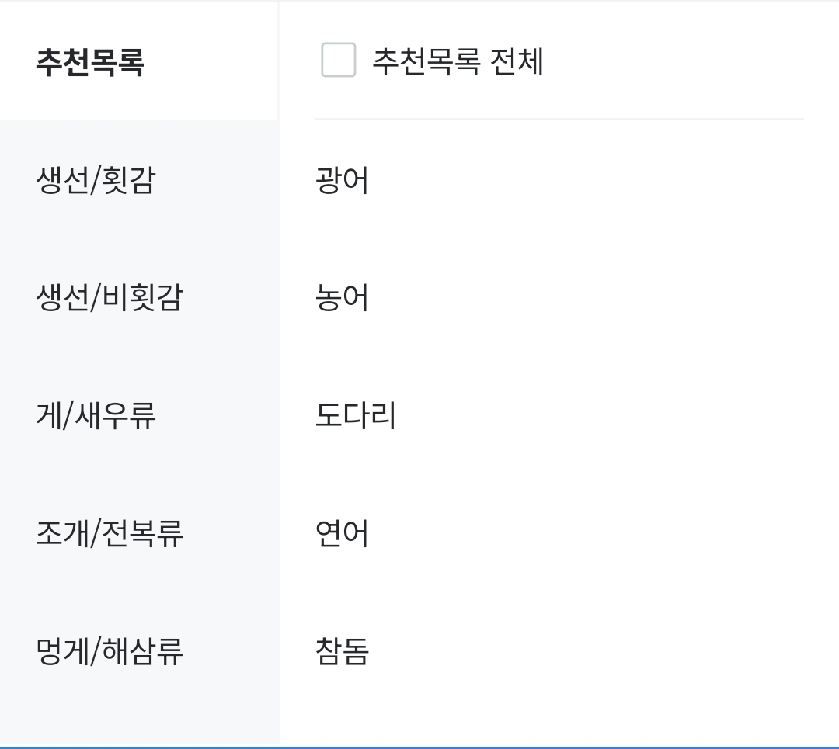The height and width of the screenshot is (749, 839).
Task: Select the 멍게/해삼류 category
Action: click(x=139, y=650)
